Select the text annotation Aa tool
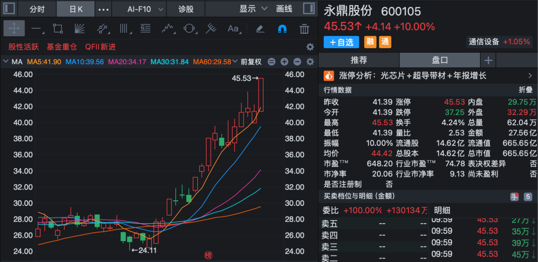Viewport: 538px width, 262px height. point(233,28)
